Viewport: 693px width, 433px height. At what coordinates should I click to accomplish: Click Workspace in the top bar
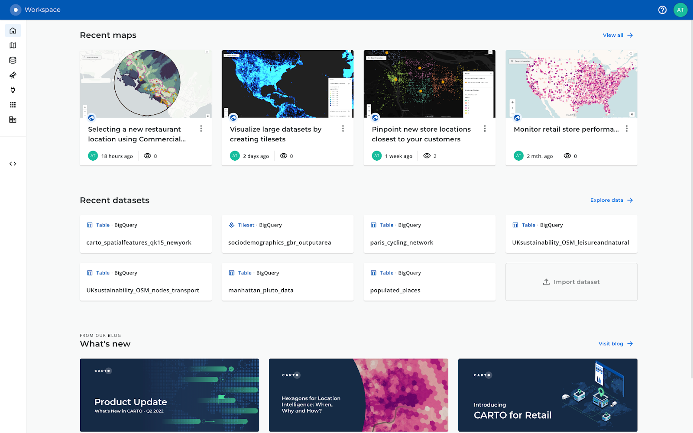coord(43,9)
